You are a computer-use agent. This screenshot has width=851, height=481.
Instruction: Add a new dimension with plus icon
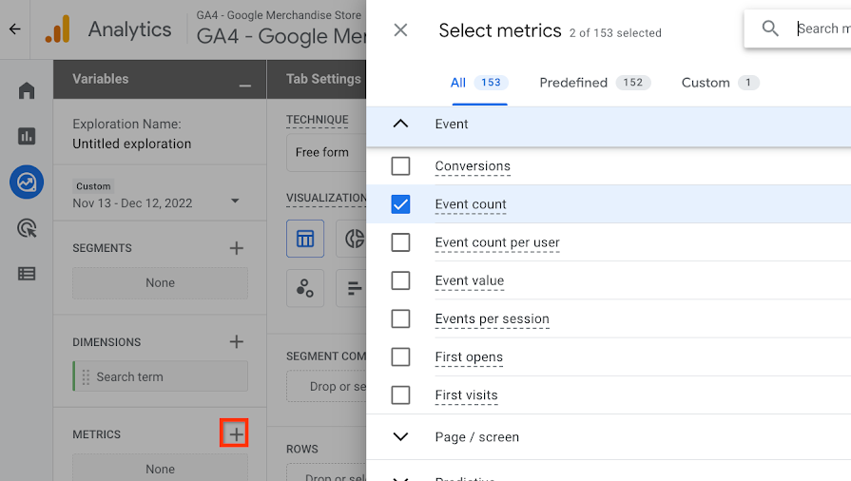point(236,342)
